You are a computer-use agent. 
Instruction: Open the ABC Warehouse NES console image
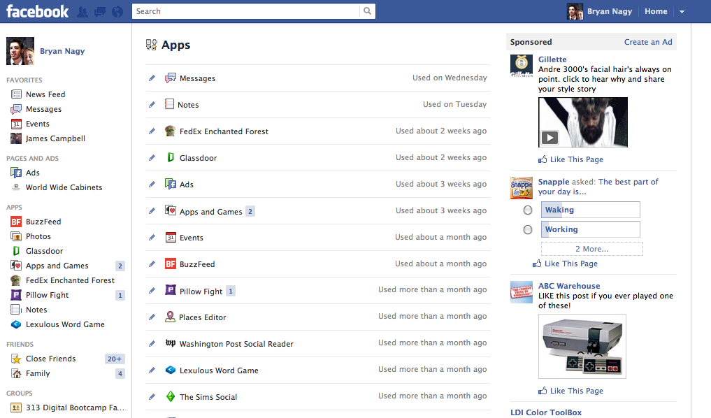click(x=582, y=346)
